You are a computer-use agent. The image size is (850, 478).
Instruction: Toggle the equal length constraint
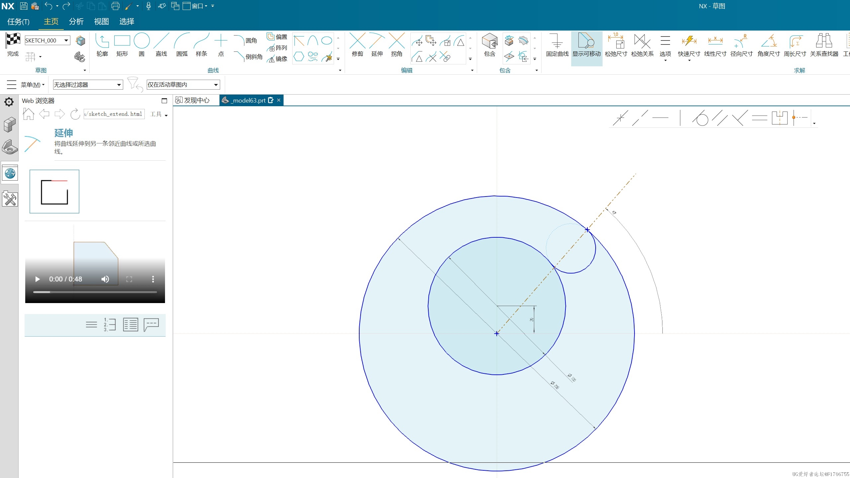[759, 118]
